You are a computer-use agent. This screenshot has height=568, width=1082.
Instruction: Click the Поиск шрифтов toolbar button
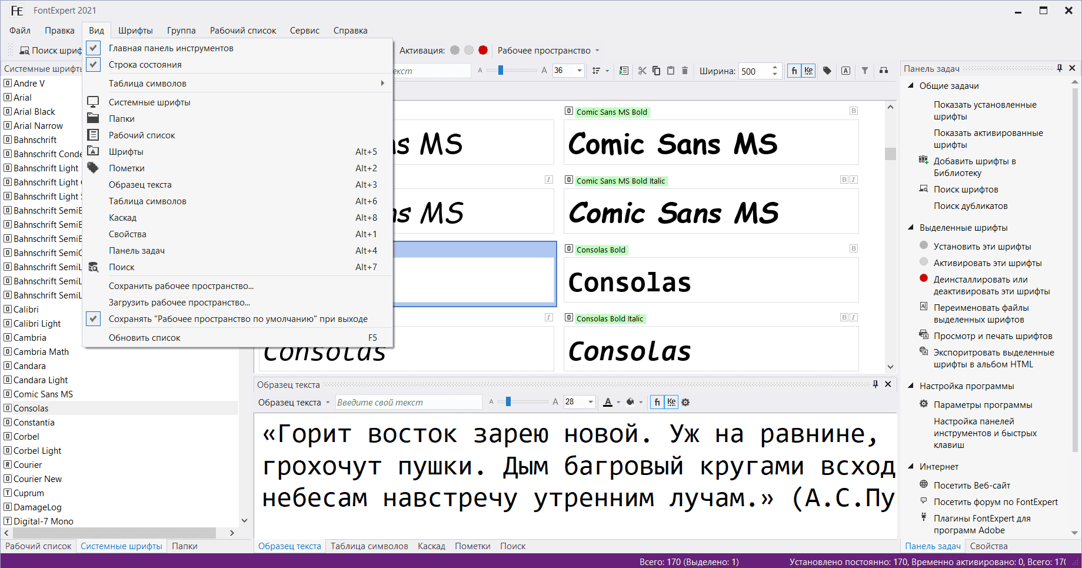tap(51, 51)
